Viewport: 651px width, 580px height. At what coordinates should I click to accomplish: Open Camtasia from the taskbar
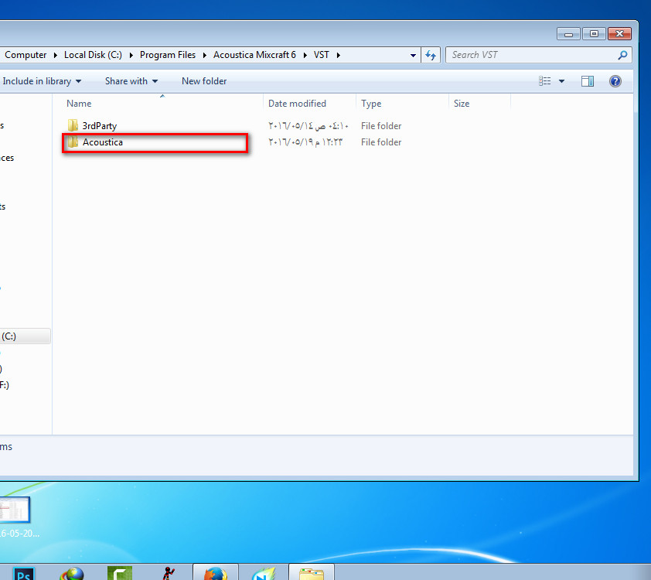[120, 574]
